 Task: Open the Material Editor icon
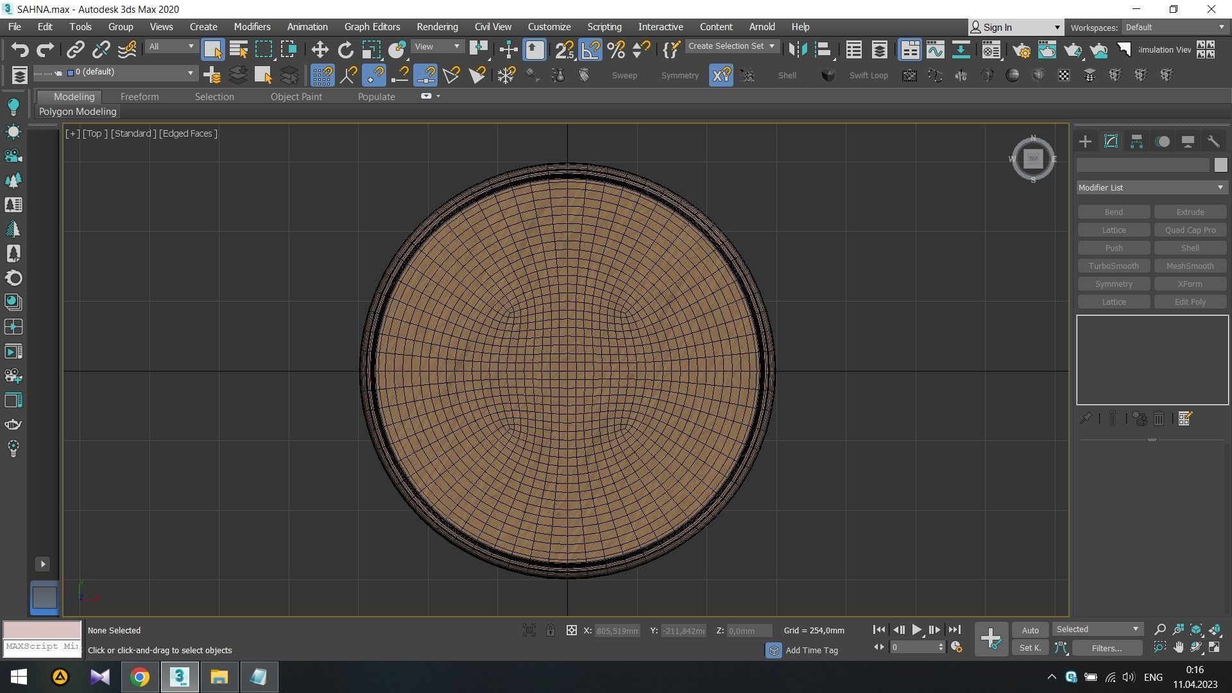(991, 49)
